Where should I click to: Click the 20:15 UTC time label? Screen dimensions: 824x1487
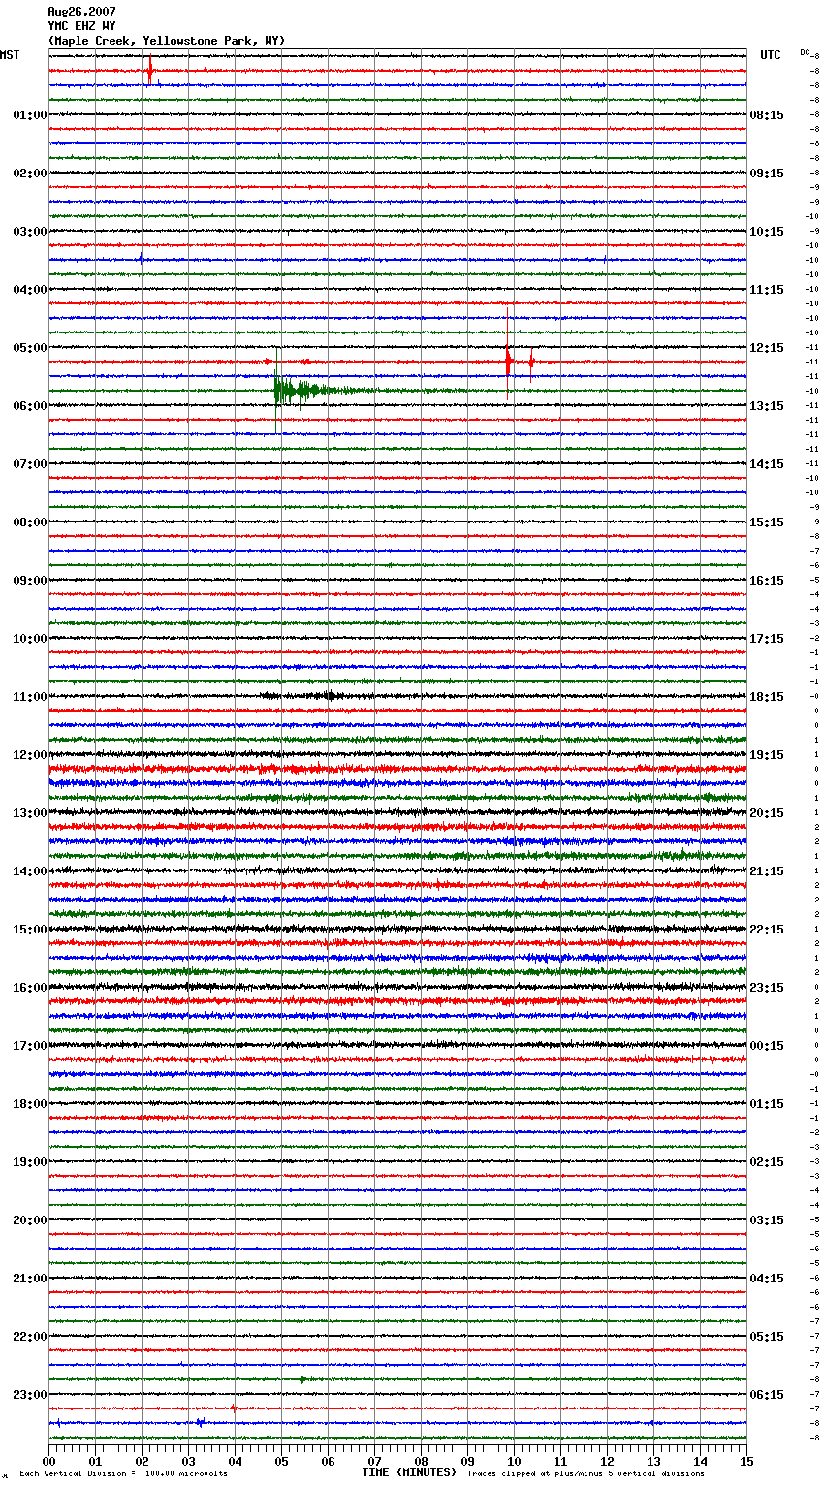767,813
